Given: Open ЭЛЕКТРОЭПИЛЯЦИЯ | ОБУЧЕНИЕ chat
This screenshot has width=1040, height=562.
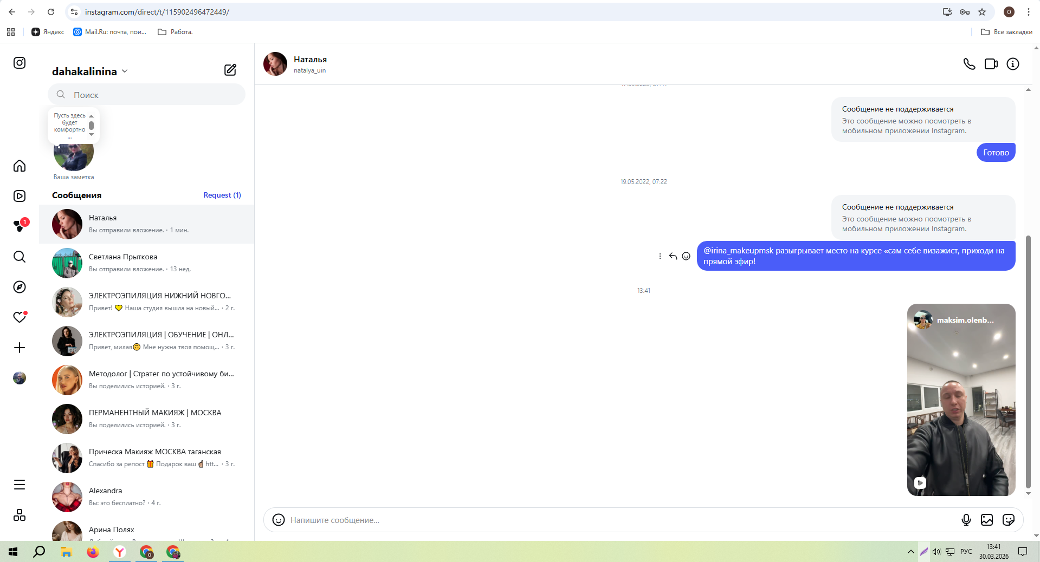Looking at the screenshot, I should coord(146,341).
